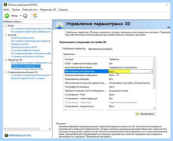Click the Функция column header
Image resolution: width=173 pixels, height=141 pixels.
(x=69, y=59)
